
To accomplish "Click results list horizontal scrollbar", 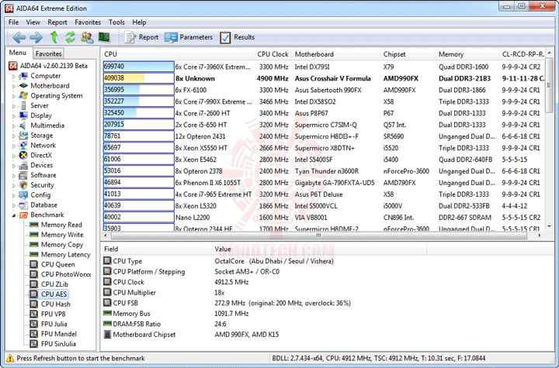I will (x=319, y=236).
